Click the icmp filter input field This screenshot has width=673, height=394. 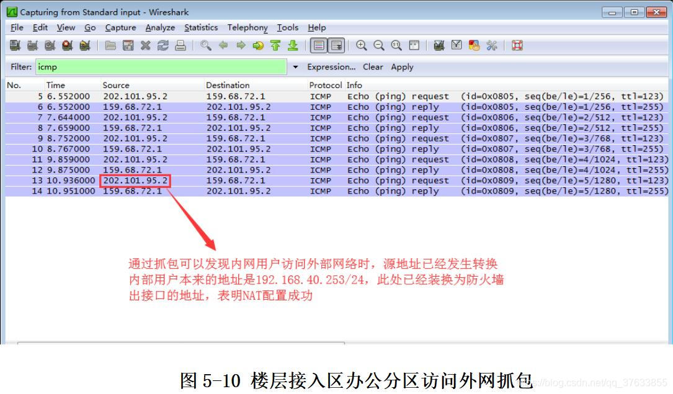coord(161,67)
